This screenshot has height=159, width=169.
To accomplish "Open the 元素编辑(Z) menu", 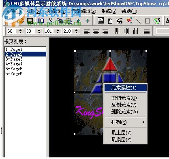I will (84, 11).
